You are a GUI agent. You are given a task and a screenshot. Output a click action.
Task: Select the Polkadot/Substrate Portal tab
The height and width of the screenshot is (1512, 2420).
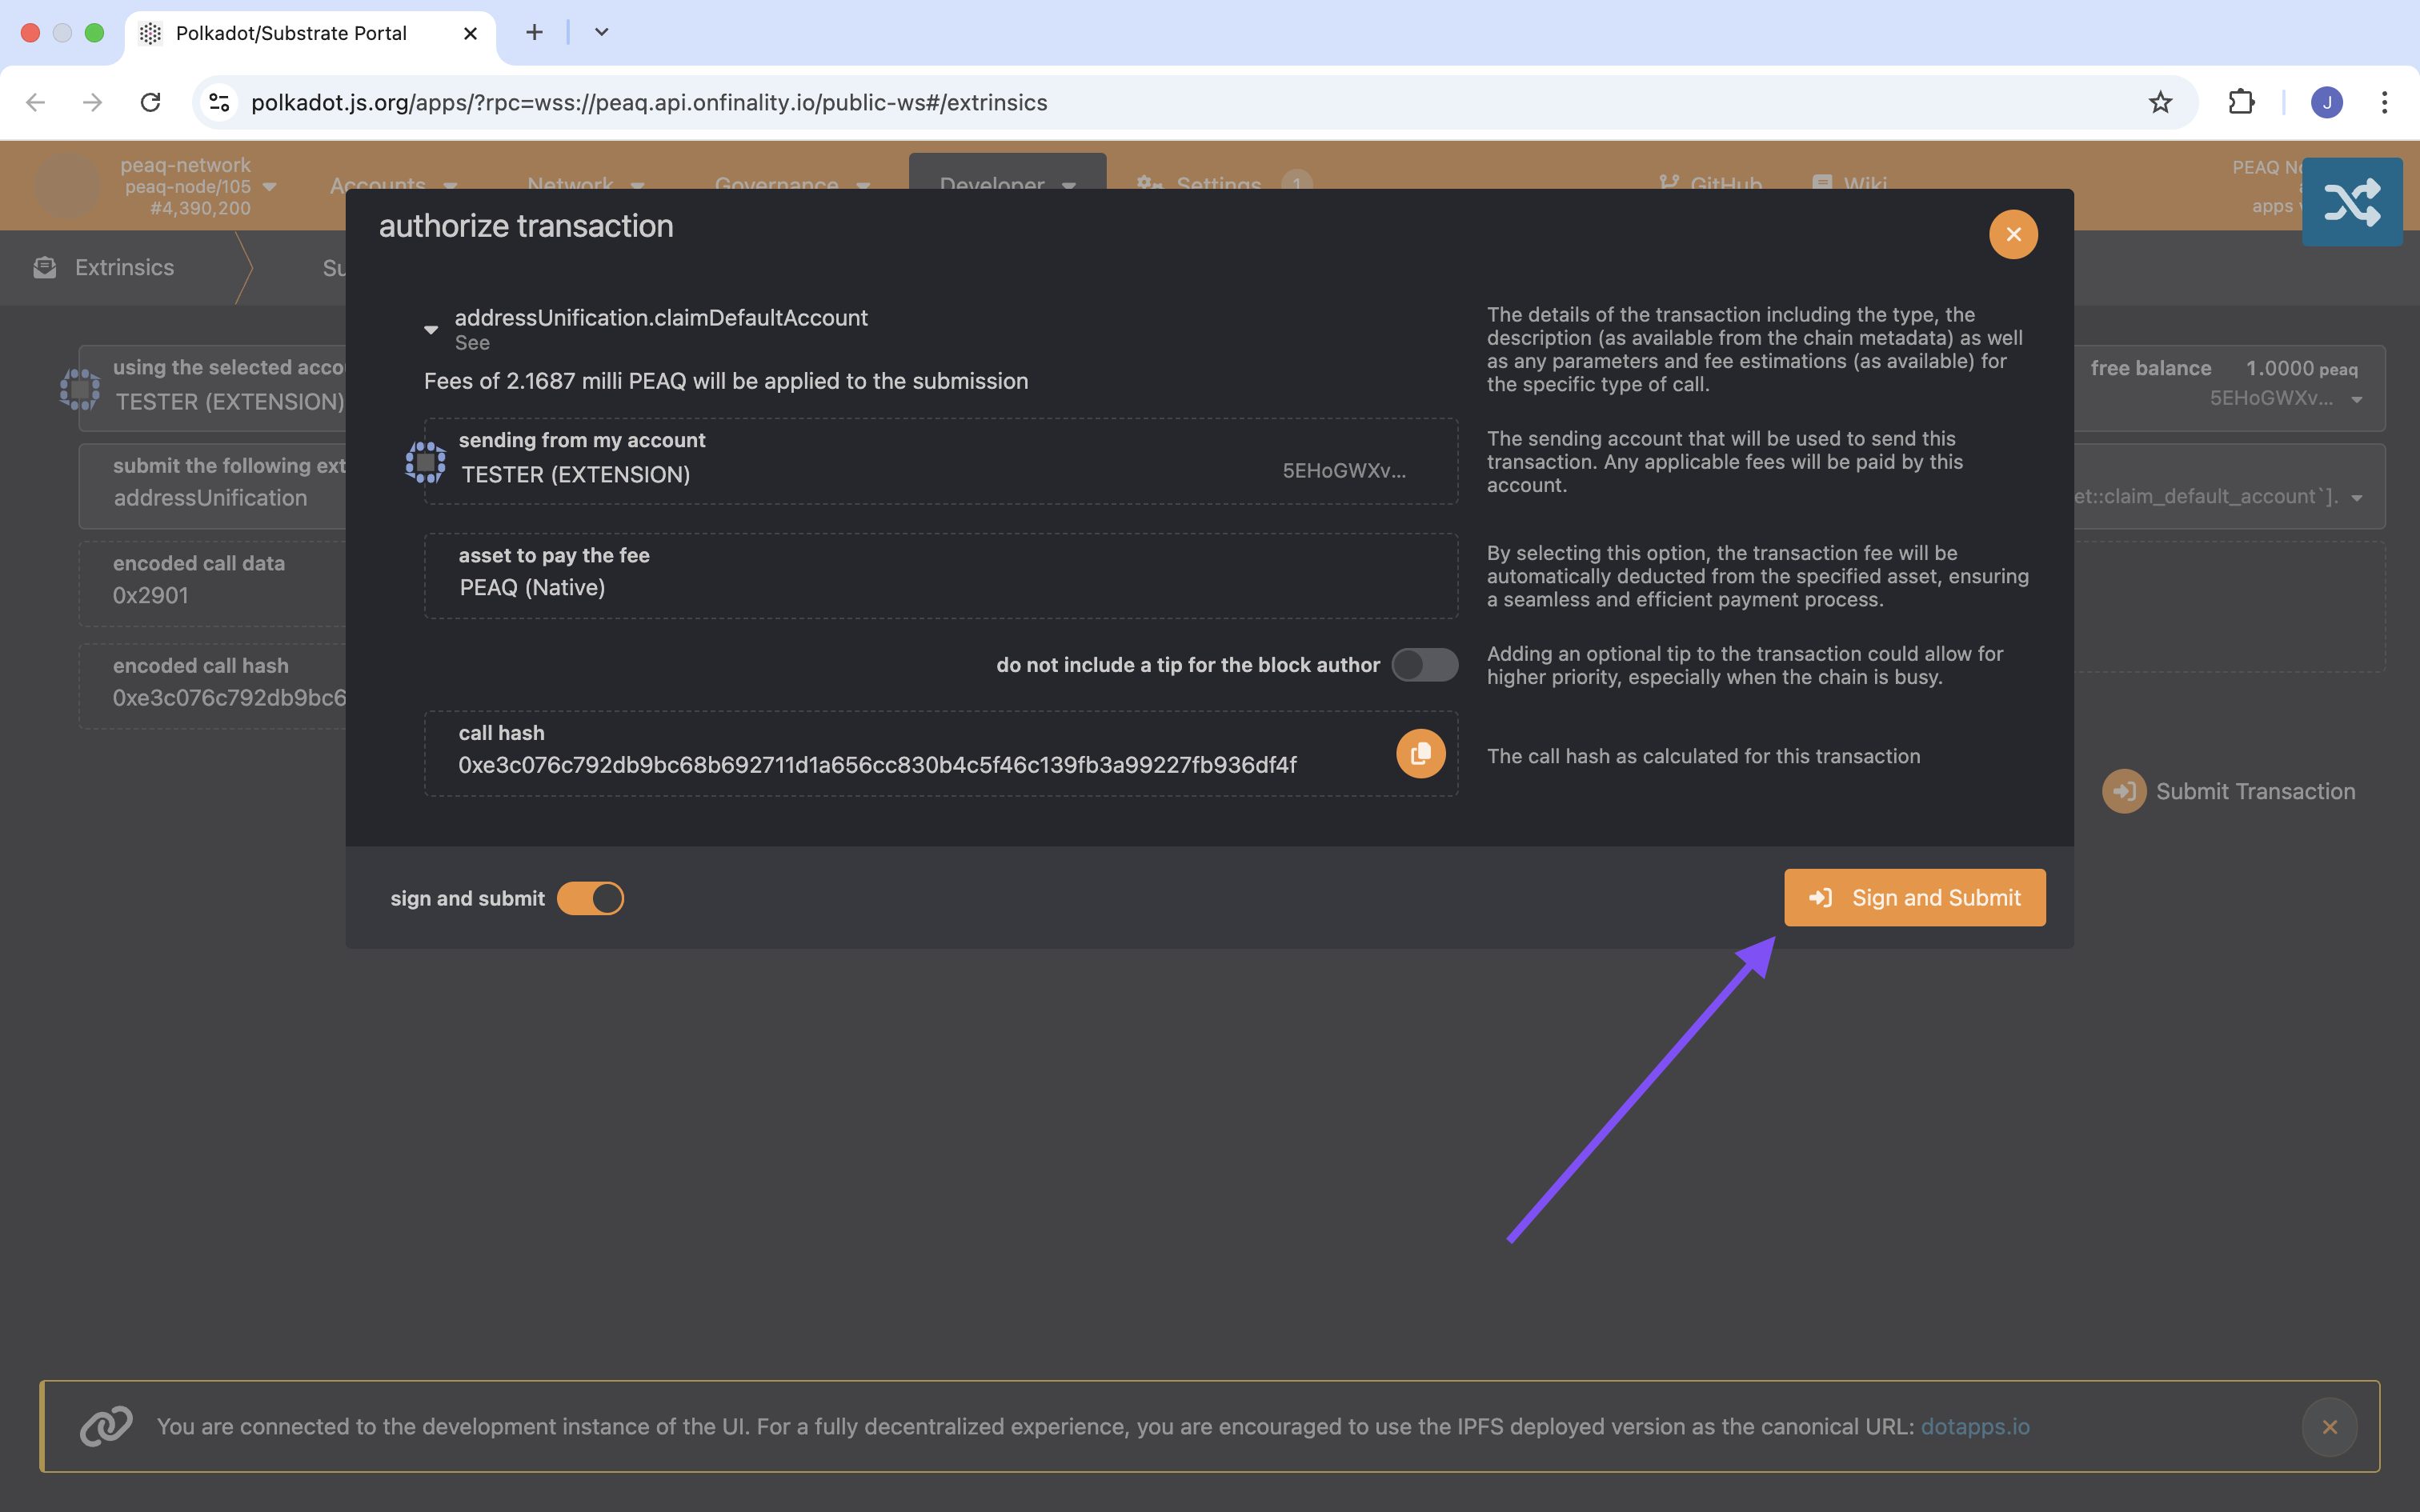tap(291, 33)
